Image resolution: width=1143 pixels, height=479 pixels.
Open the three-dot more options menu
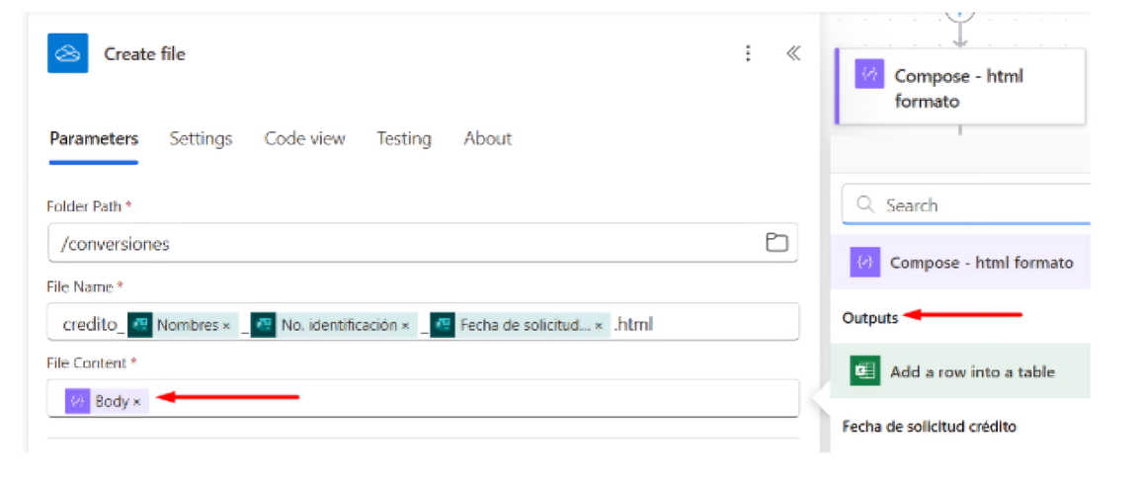[x=747, y=53]
